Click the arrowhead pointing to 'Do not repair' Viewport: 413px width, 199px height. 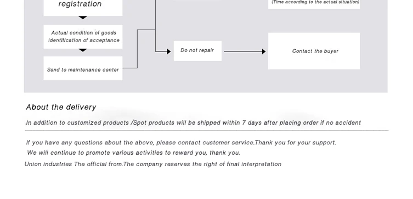(x=169, y=51)
